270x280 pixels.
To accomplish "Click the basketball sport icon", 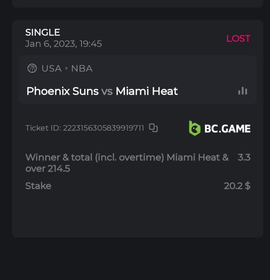I will pos(32,68).
